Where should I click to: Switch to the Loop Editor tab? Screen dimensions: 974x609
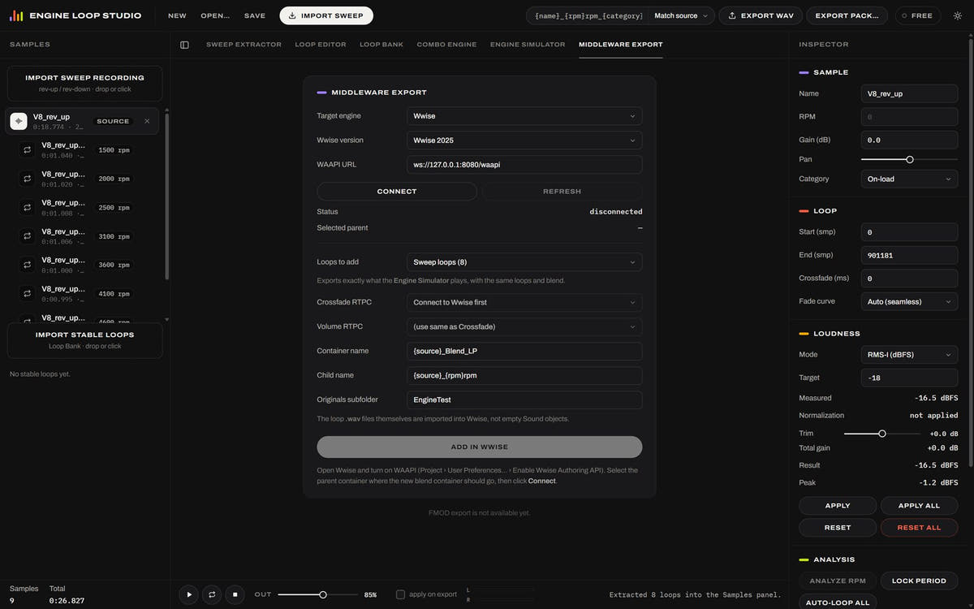[321, 45]
